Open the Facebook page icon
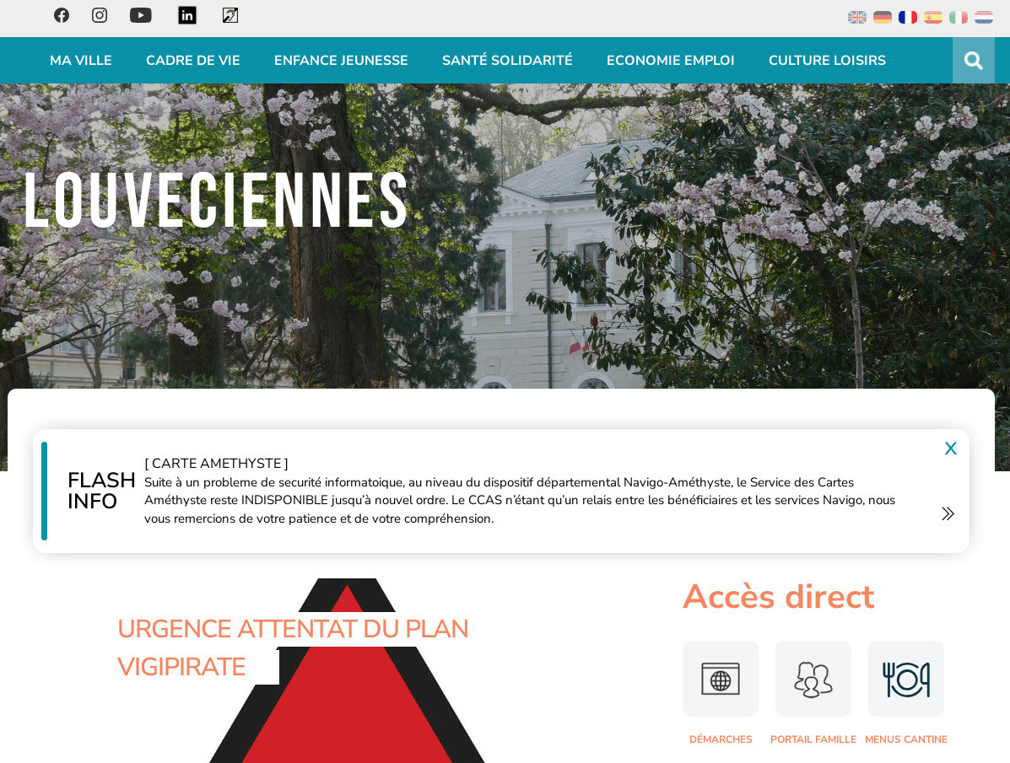This screenshot has width=1010, height=763. coord(62,15)
